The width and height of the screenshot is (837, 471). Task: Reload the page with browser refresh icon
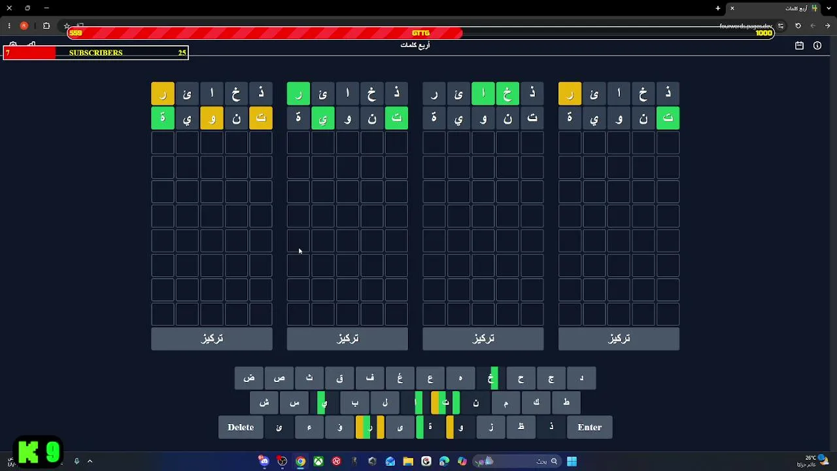click(x=798, y=26)
